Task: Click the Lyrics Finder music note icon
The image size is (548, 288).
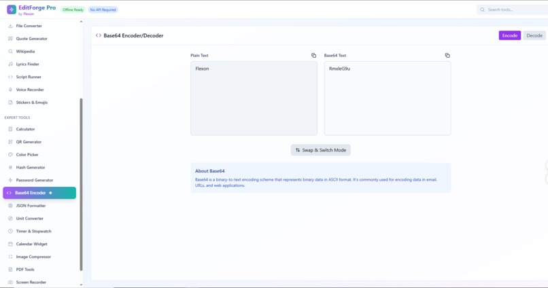Action: (x=10, y=65)
